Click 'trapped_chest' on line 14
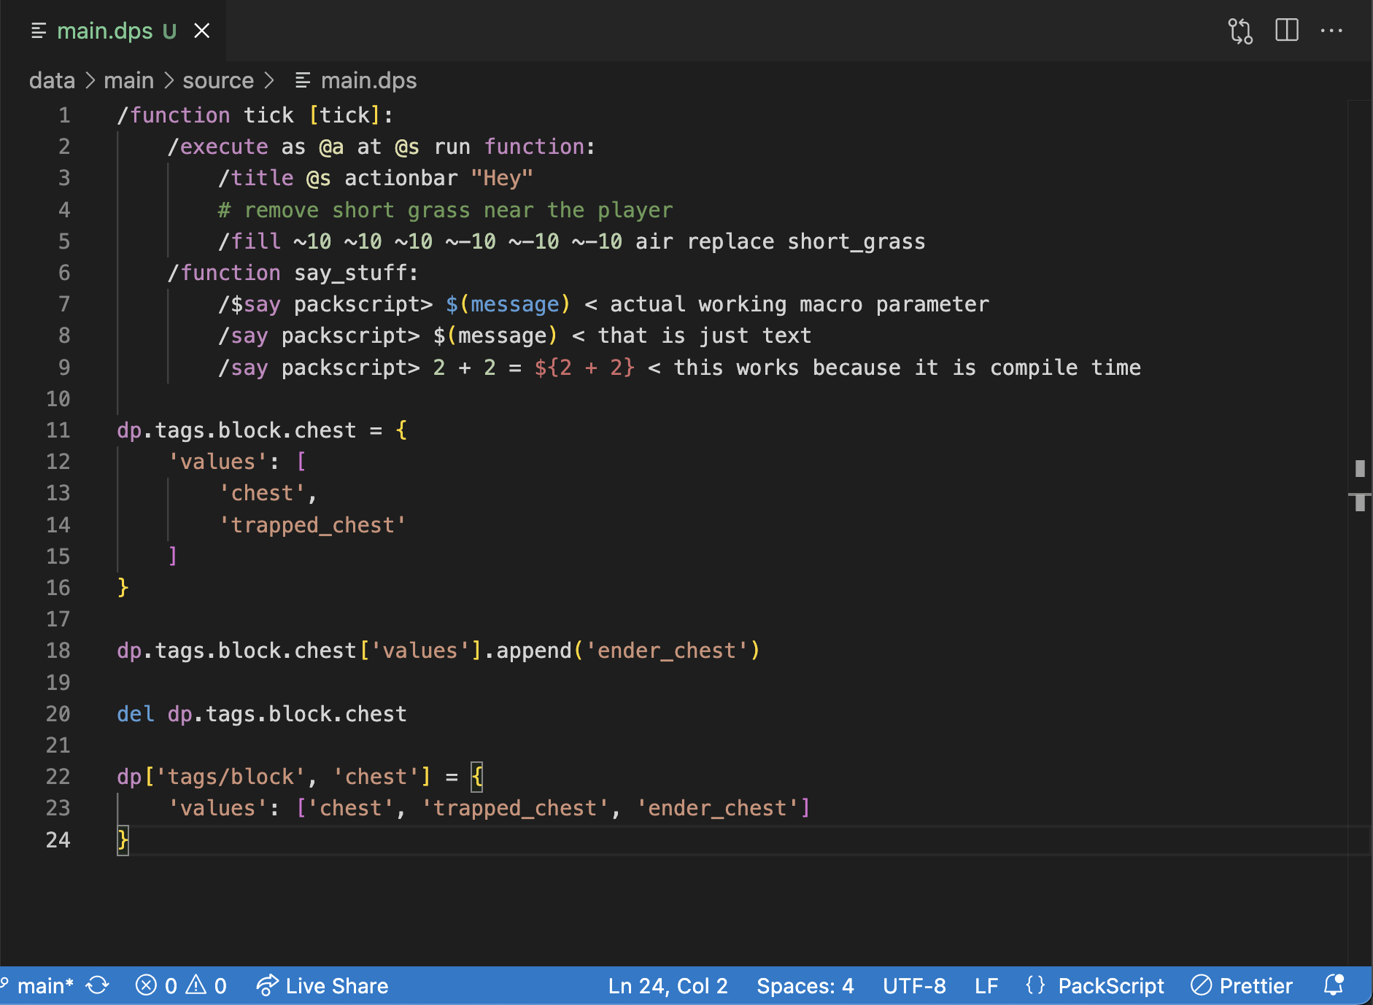This screenshot has height=1005, width=1373. 312,525
